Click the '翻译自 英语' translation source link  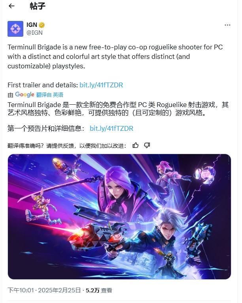pyautogui.click(x=50, y=95)
